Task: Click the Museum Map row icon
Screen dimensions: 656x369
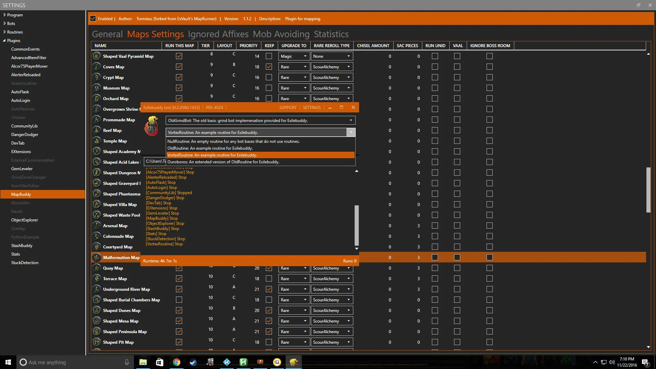Action: pyautogui.click(x=97, y=88)
